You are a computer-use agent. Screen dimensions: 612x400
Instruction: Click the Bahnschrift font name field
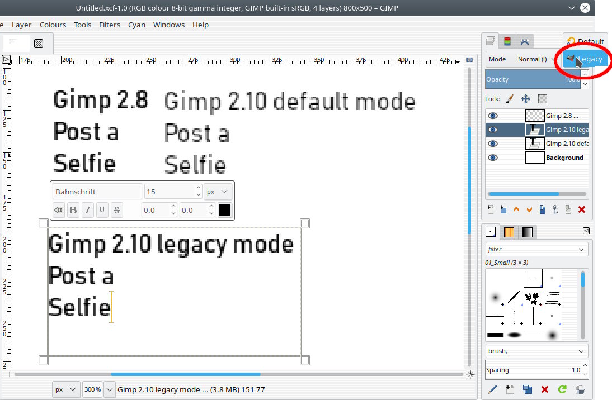click(97, 192)
